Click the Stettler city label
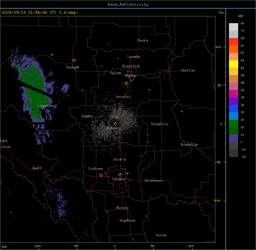This screenshot has height=250, width=256. 188,70
